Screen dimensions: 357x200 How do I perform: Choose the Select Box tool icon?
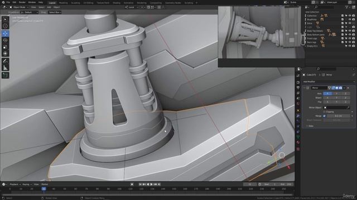5,19
